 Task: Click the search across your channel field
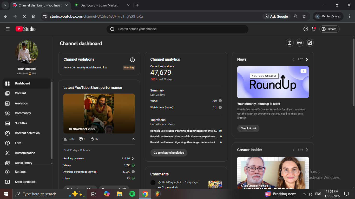pos(177,29)
